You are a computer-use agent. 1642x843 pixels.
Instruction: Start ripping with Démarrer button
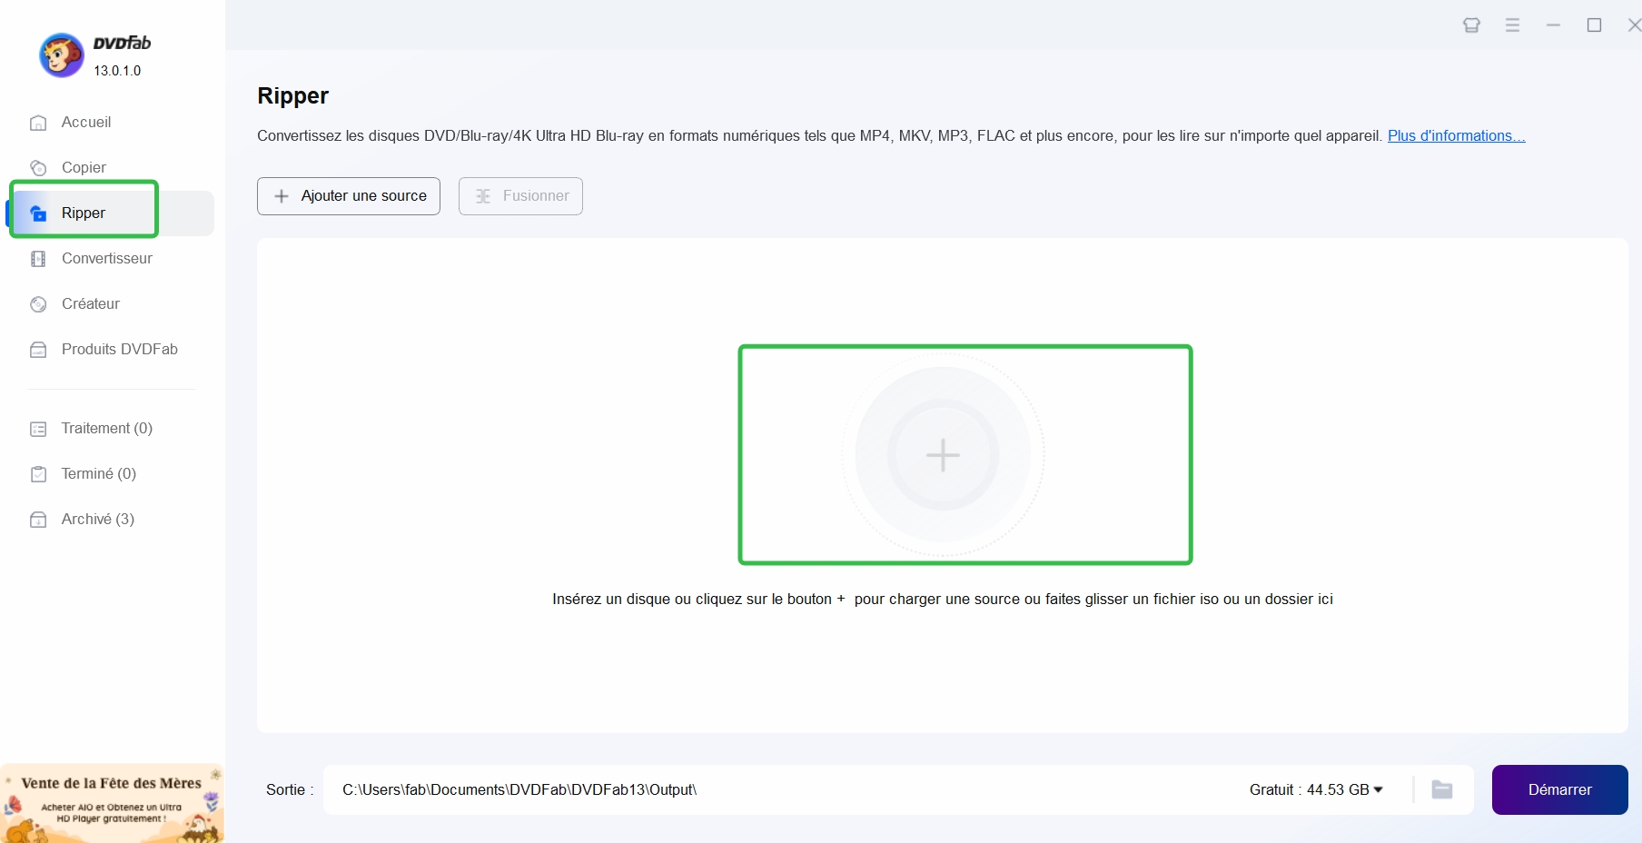(1559, 789)
